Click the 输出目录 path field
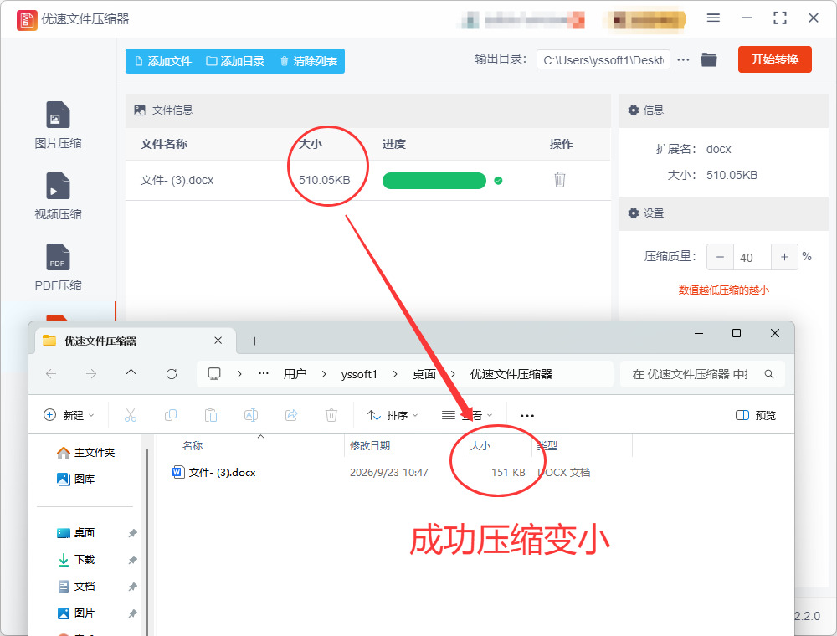Screen dimensions: 837x636 coord(603,59)
